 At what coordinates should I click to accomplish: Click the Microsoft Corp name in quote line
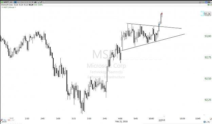coord(7,5)
